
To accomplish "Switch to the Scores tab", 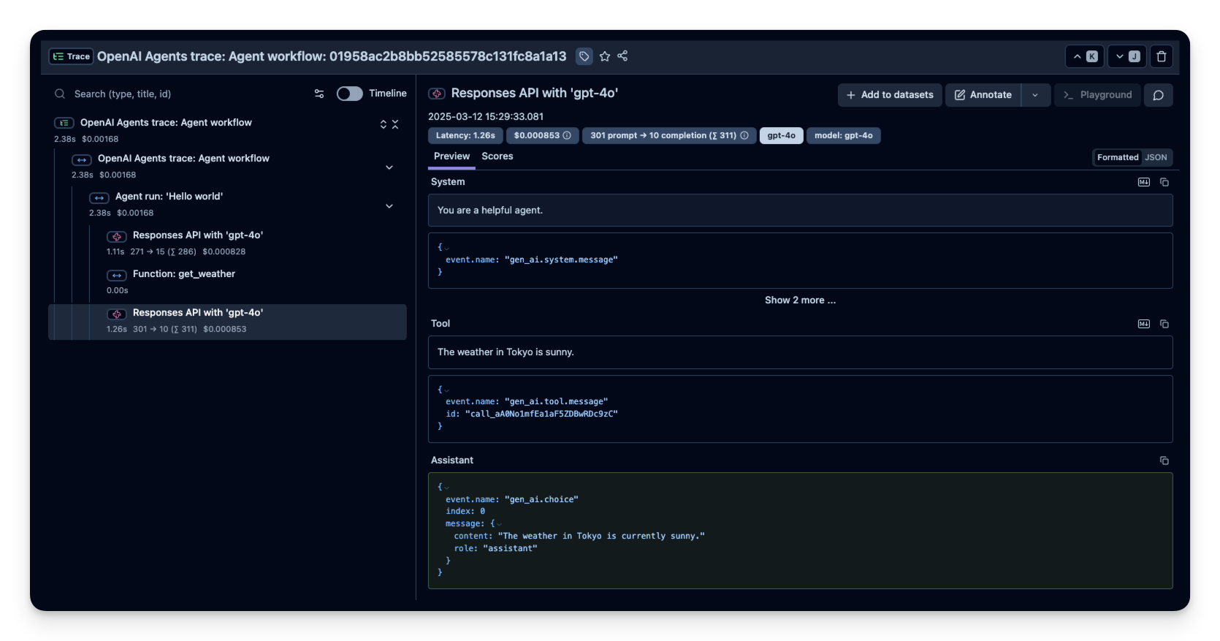I will pos(497,156).
